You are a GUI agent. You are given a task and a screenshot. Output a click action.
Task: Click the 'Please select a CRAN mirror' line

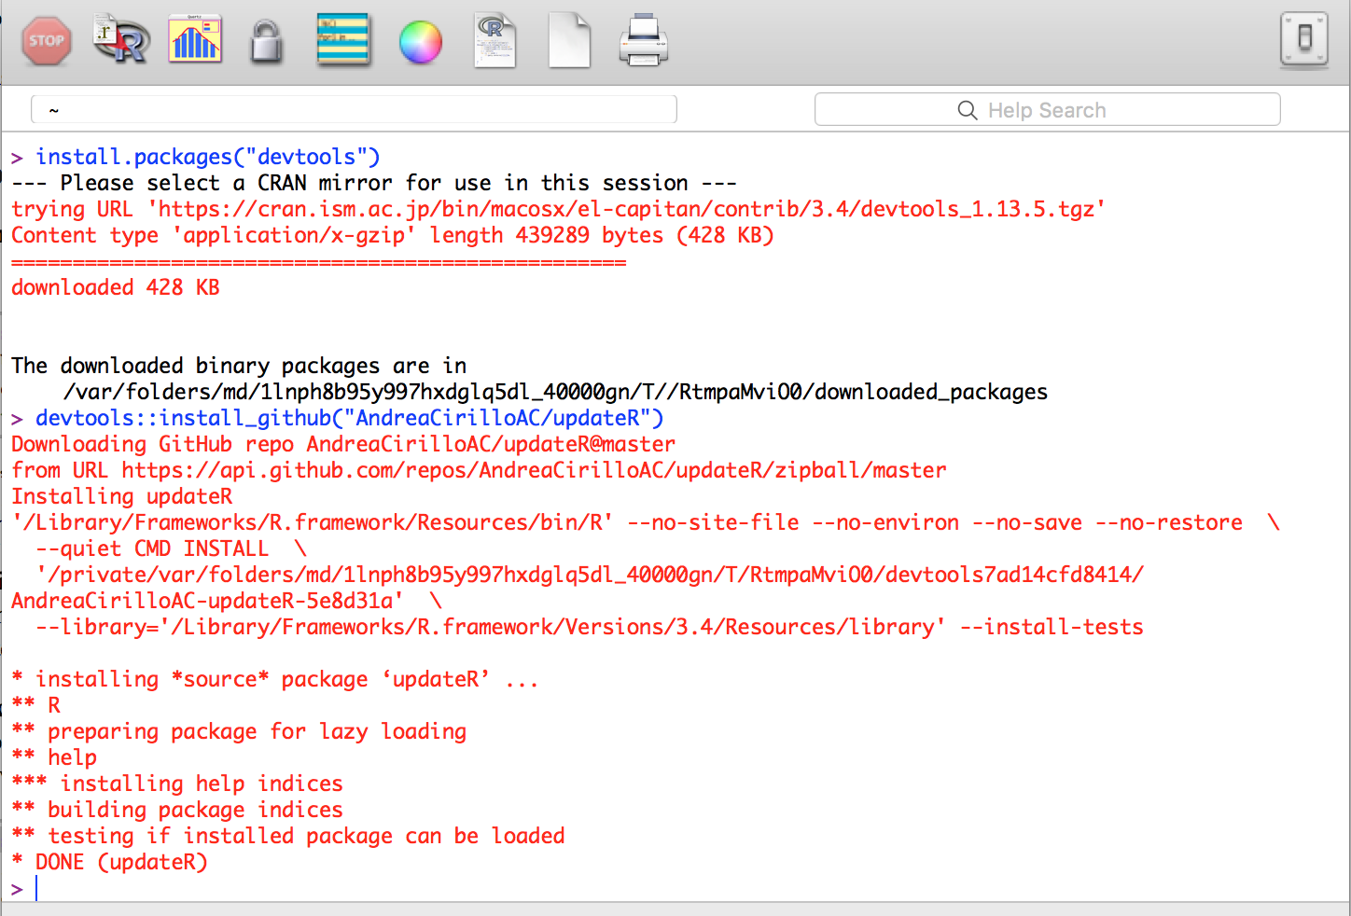pos(374,183)
